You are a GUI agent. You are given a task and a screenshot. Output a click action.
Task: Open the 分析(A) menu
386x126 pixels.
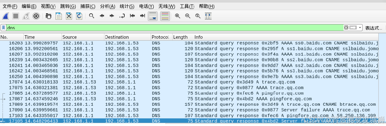point(108,6)
